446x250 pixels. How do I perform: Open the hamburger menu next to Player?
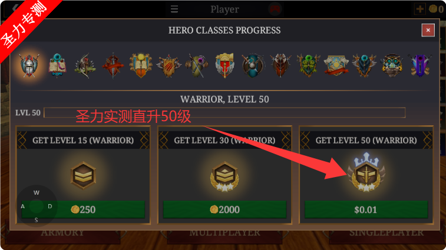[174, 9]
